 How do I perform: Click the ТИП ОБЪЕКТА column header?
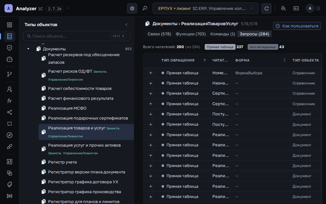306,60
